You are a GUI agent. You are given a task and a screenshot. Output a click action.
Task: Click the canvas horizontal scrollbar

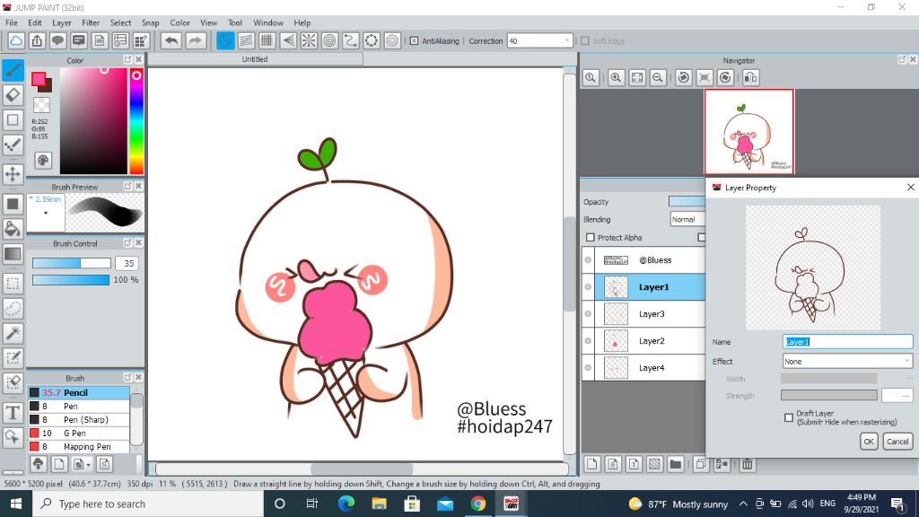click(362, 469)
